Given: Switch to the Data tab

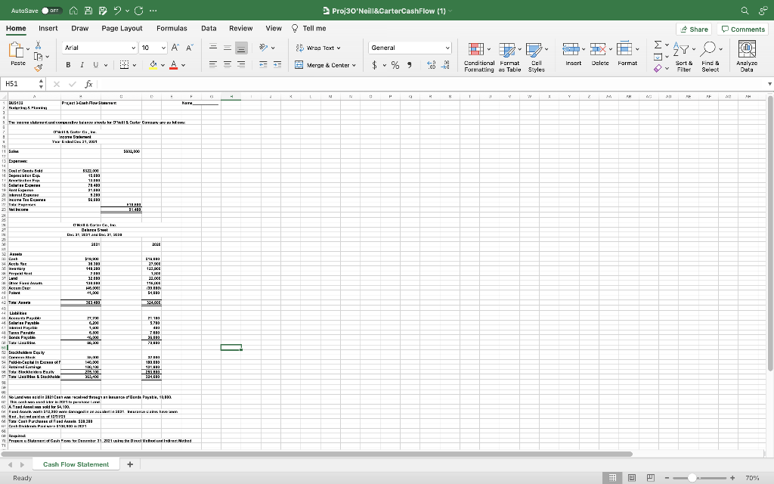Looking at the screenshot, I should click(x=209, y=28).
